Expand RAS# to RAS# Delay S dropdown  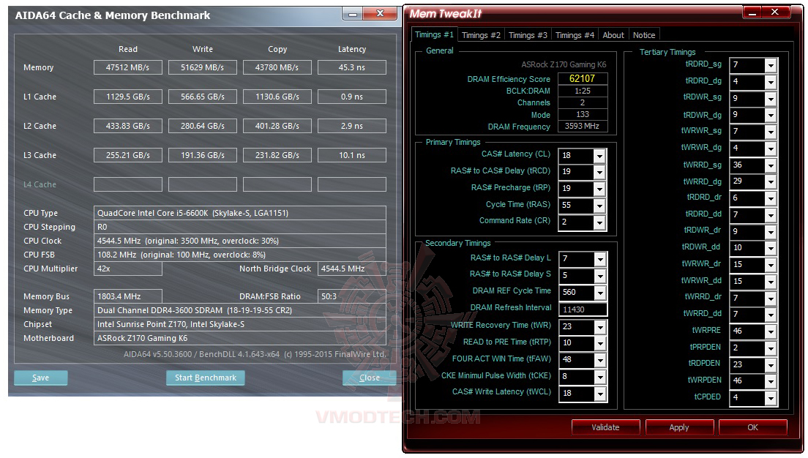pyautogui.click(x=600, y=276)
